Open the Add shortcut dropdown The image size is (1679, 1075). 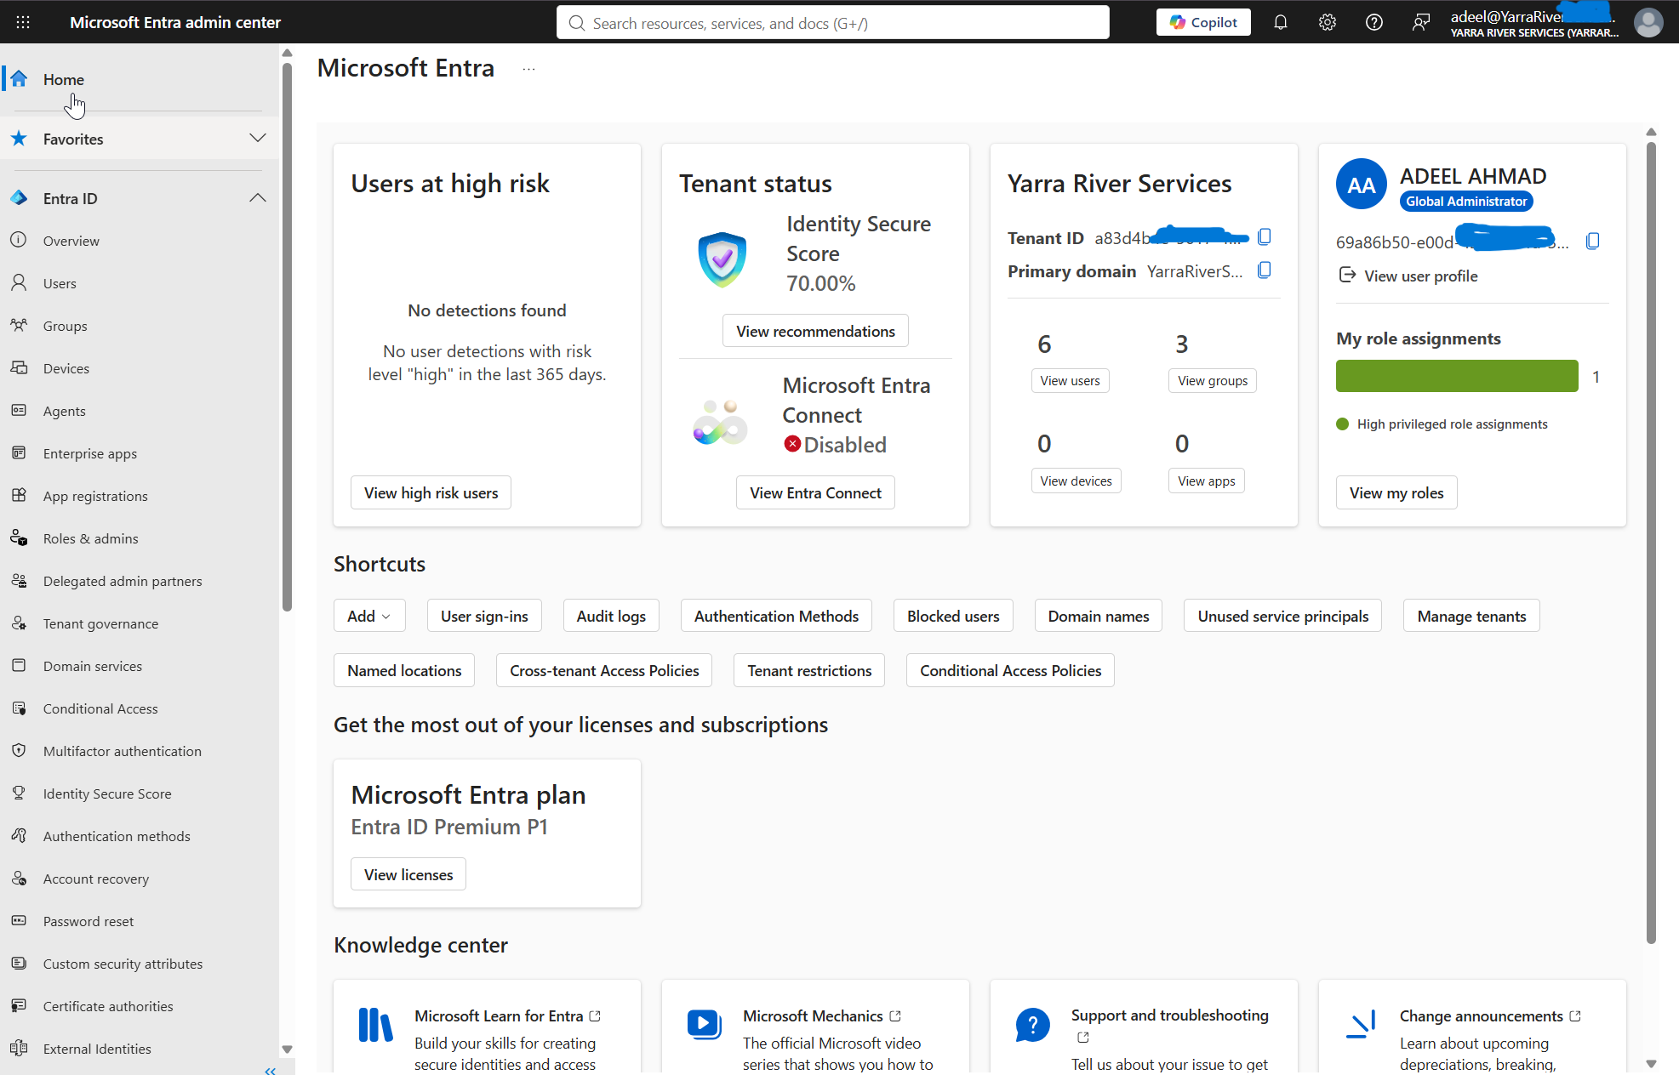pos(369,616)
